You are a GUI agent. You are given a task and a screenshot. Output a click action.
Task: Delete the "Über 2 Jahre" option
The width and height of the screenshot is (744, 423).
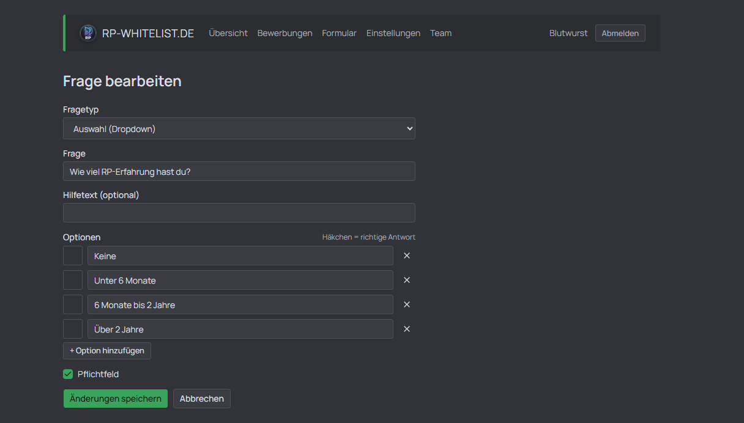[407, 329]
